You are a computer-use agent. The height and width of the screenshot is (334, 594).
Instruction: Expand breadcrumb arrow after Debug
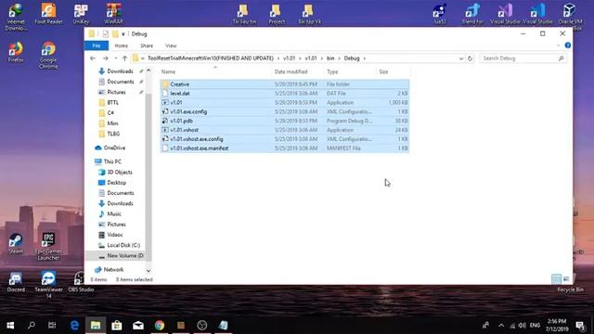coord(365,58)
